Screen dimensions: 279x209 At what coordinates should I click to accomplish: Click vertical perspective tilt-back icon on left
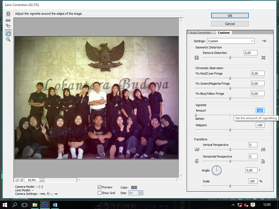[x=197, y=149]
